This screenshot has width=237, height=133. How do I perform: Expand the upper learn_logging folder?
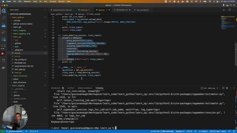19,30
